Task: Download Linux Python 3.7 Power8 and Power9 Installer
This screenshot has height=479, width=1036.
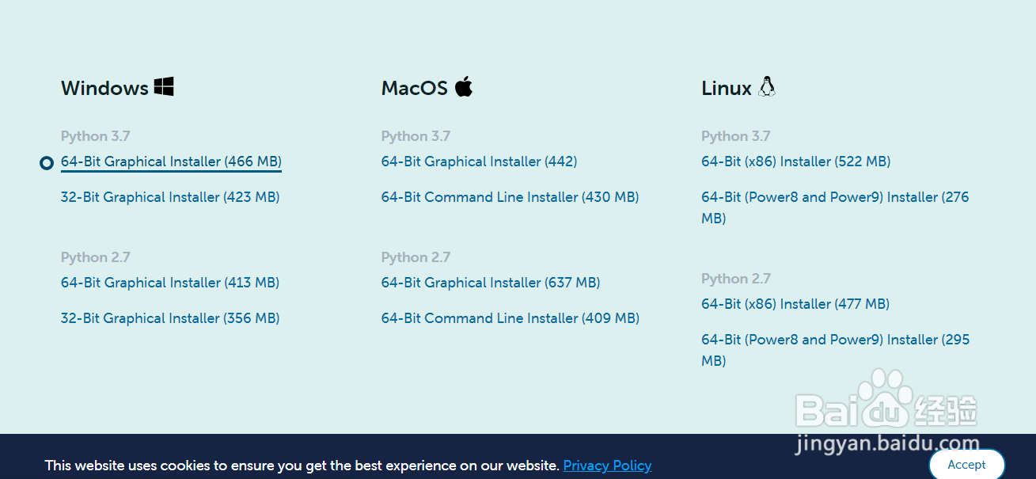Action: (x=834, y=198)
